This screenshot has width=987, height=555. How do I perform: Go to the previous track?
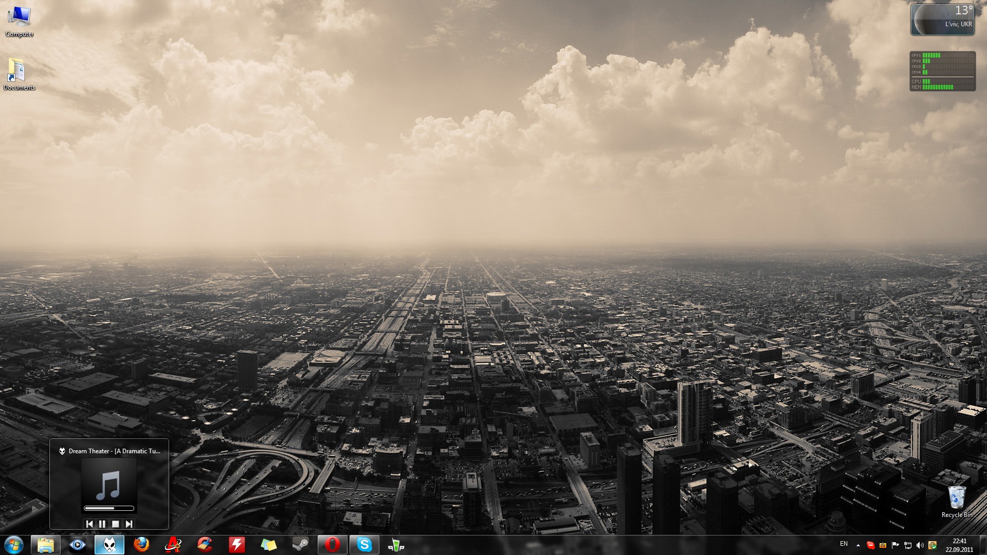click(x=89, y=524)
